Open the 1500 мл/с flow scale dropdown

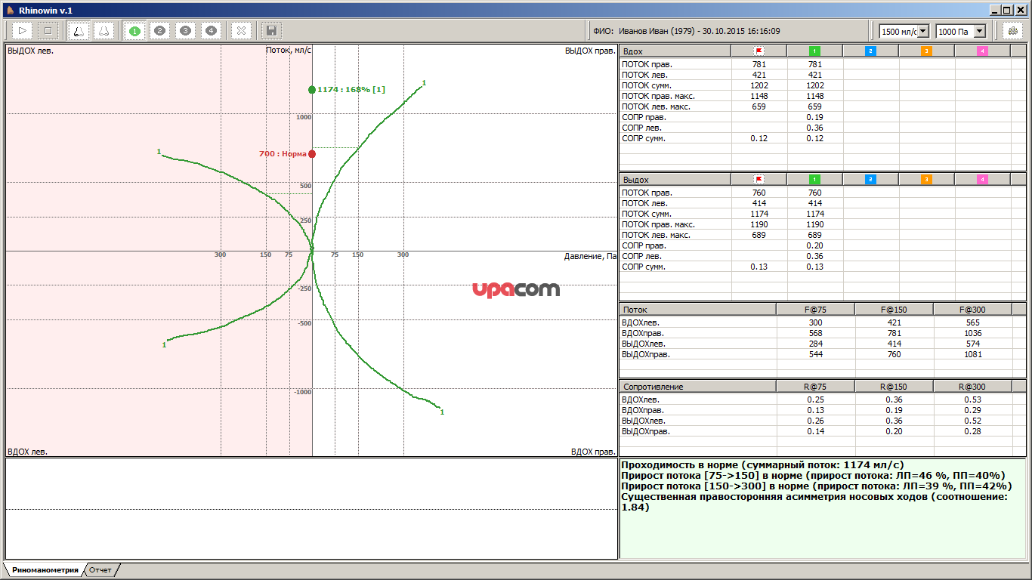(x=922, y=31)
